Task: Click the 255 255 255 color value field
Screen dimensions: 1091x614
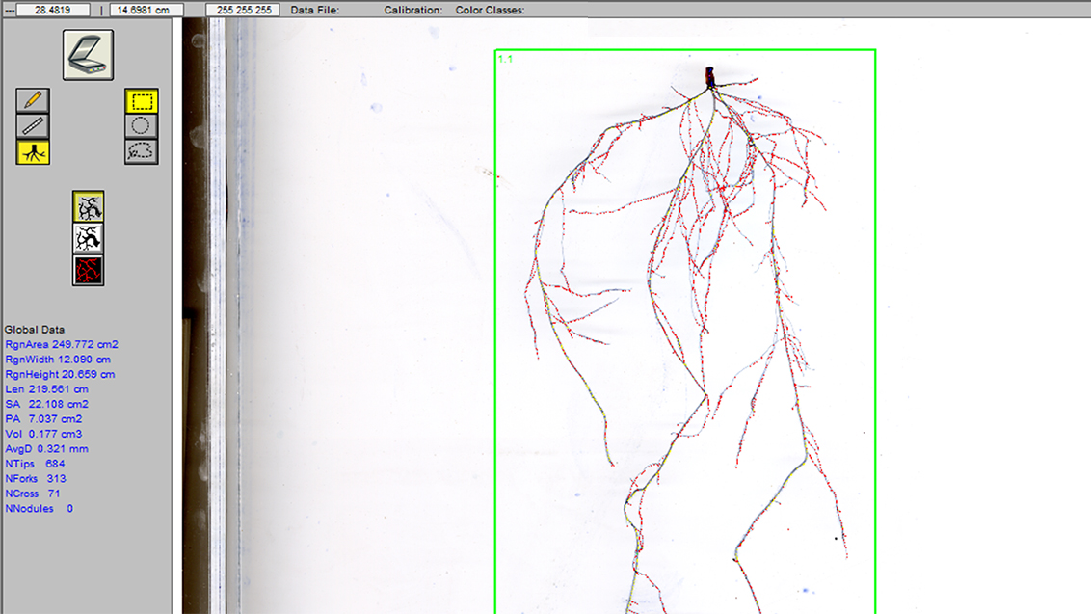Action: coord(243,10)
